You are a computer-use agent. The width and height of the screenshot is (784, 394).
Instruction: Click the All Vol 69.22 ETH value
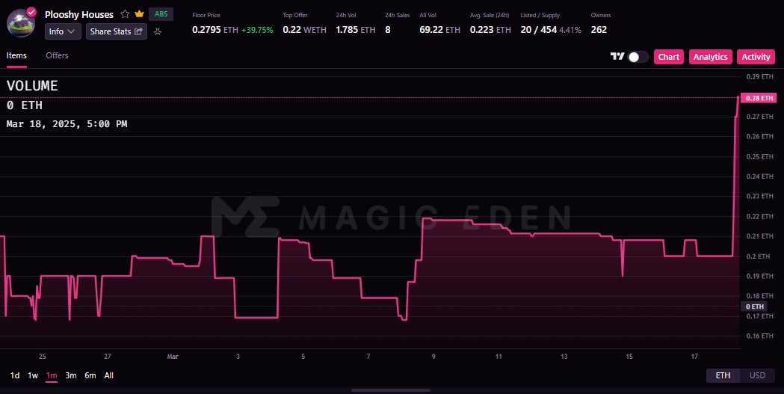pos(440,30)
